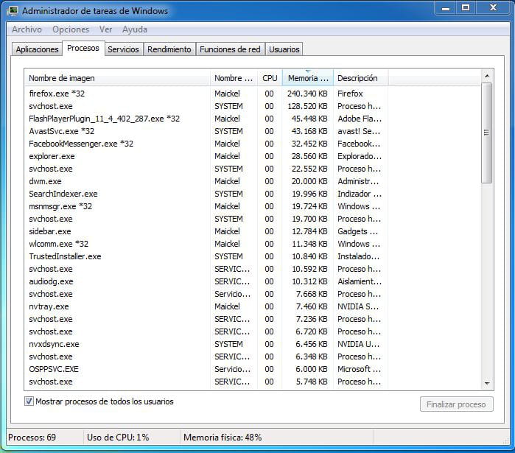Screen dimensions: 515x453
Task: Select the Procesos tab
Action: pyautogui.click(x=83, y=48)
